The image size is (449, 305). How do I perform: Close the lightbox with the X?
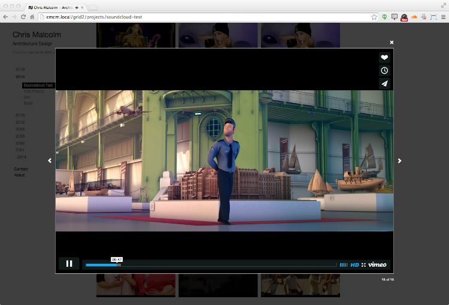tap(392, 42)
